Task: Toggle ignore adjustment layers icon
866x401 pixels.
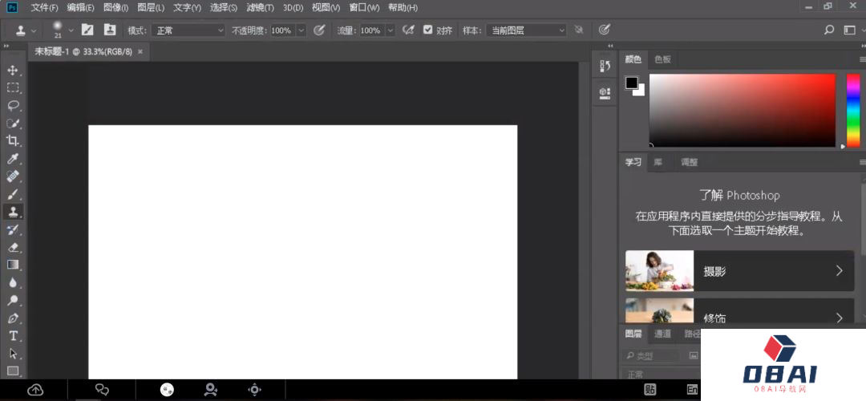Action: (579, 30)
